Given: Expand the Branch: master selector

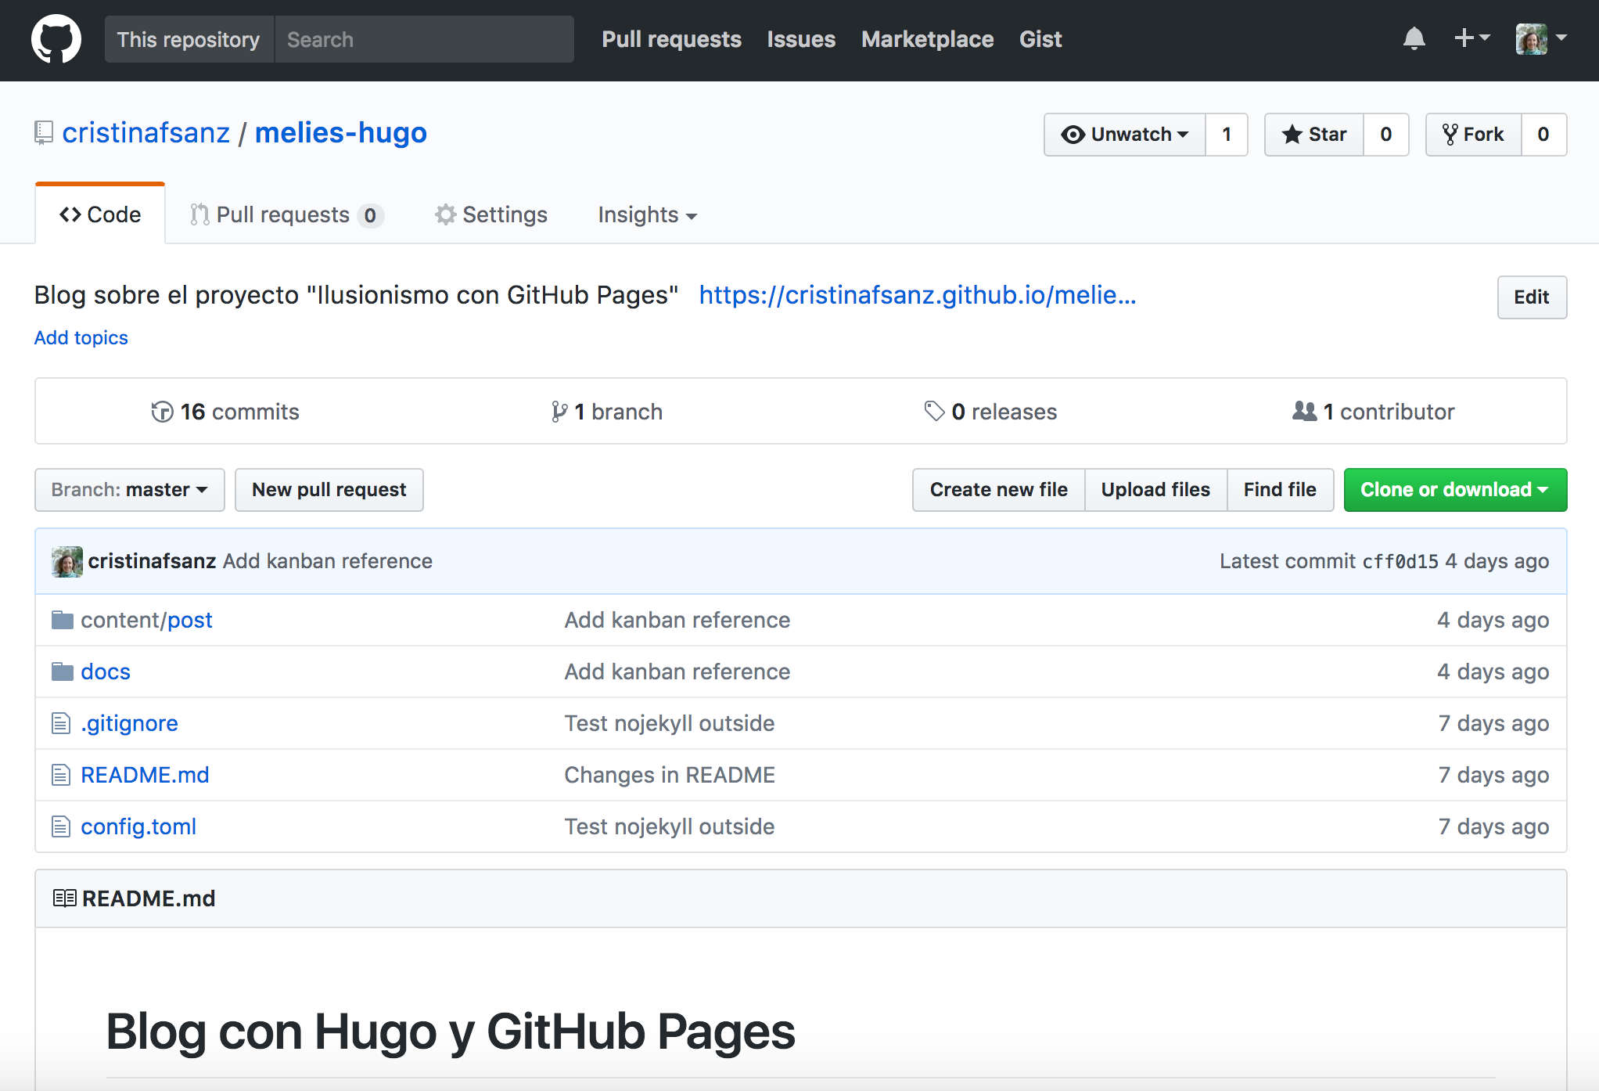Looking at the screenshot, I should pos(130,490).
